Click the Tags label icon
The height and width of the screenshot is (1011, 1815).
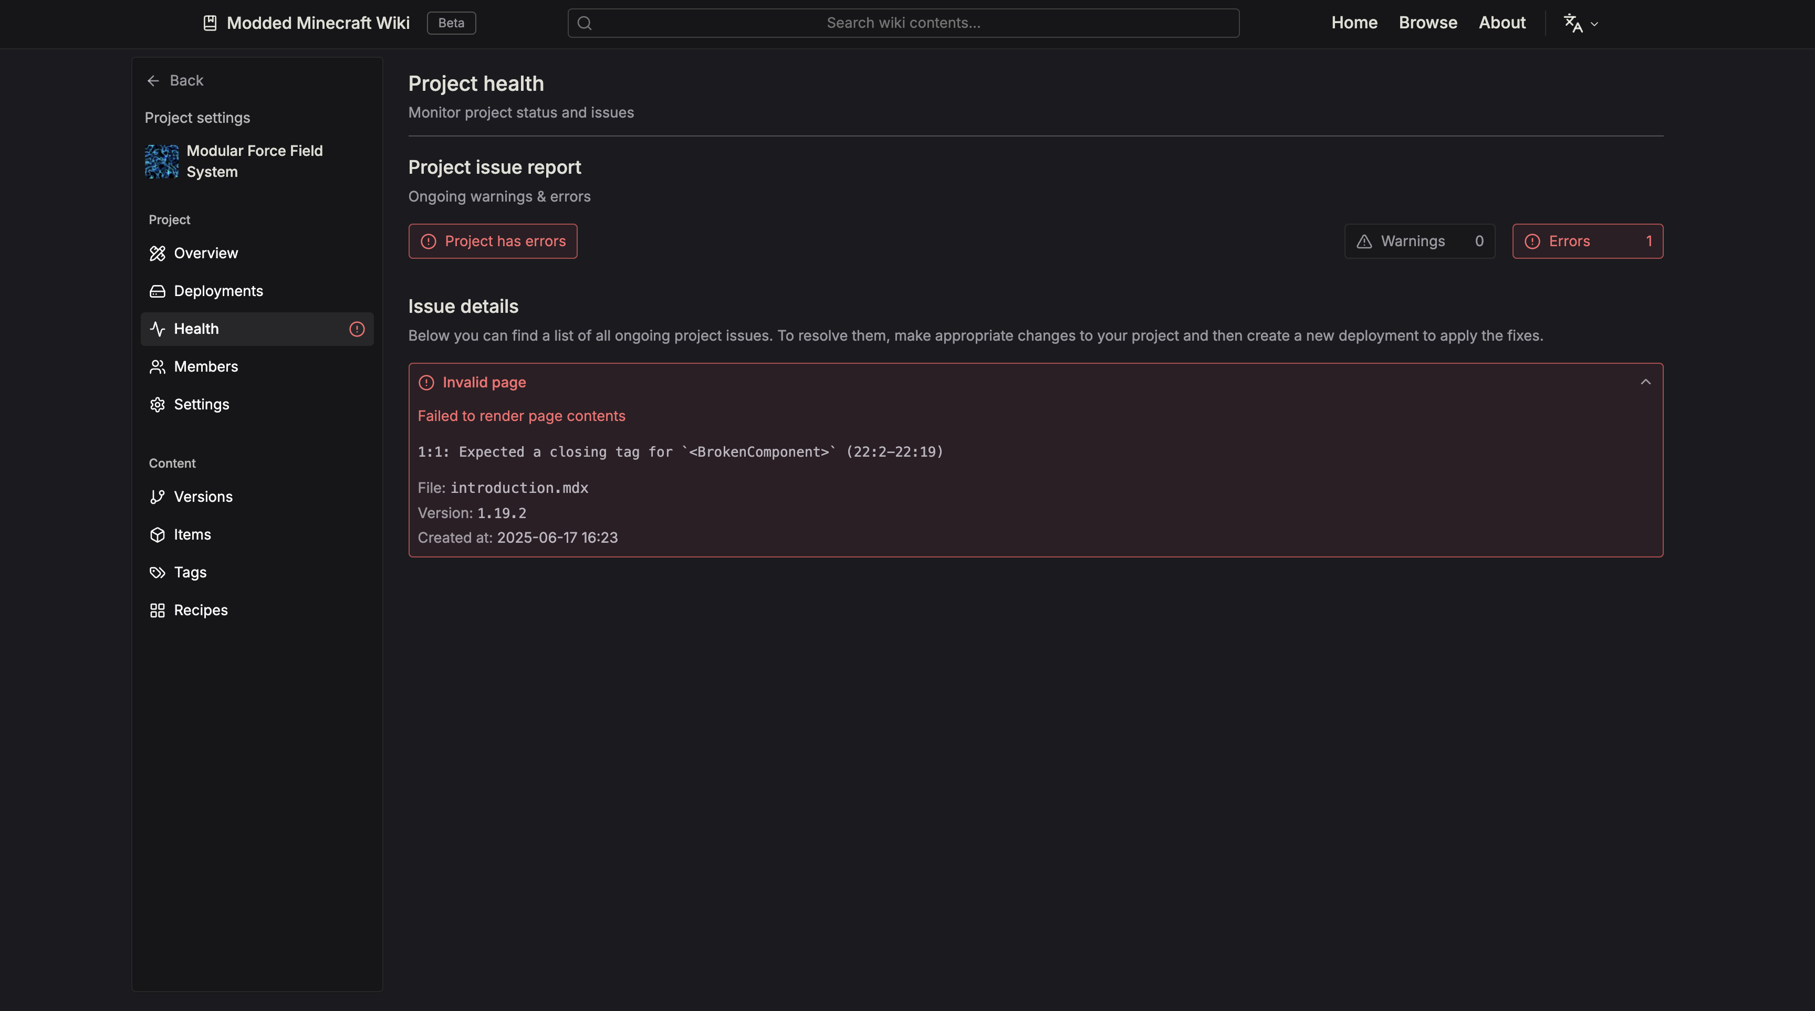click(157, 572)
